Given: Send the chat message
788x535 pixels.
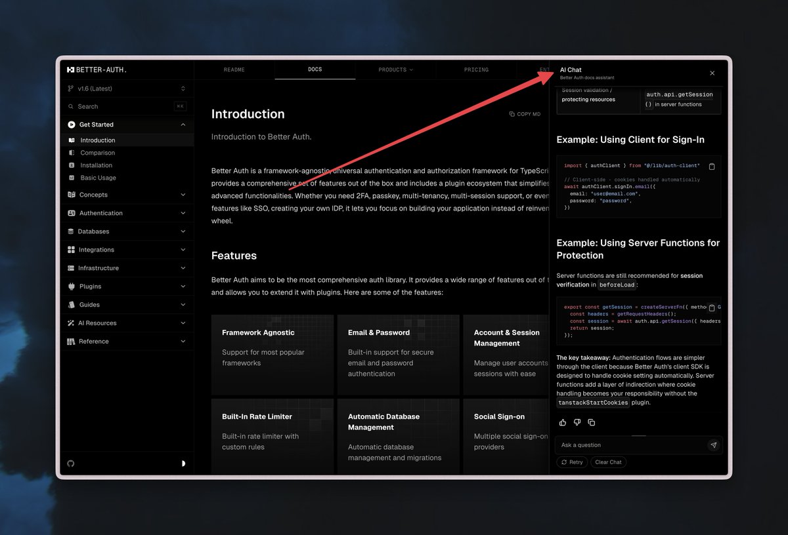Looking at the screenshot, I should 714,445.
